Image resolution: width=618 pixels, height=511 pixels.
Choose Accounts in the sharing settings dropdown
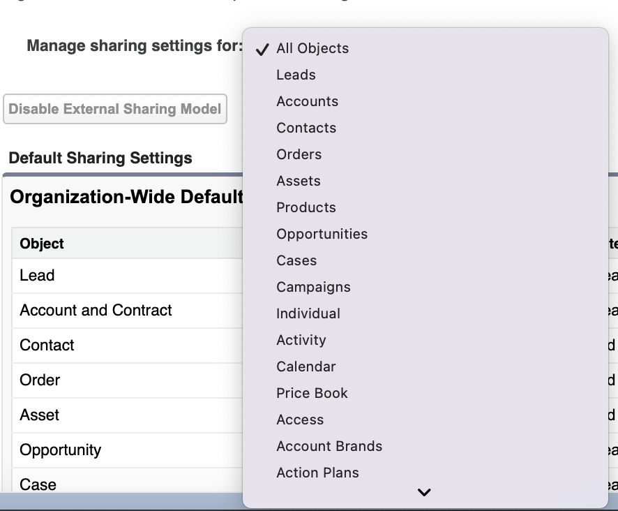[x=307, y=101]
